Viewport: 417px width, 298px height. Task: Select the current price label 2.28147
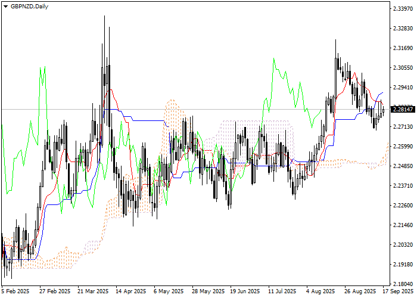click(x=403, y=110)
